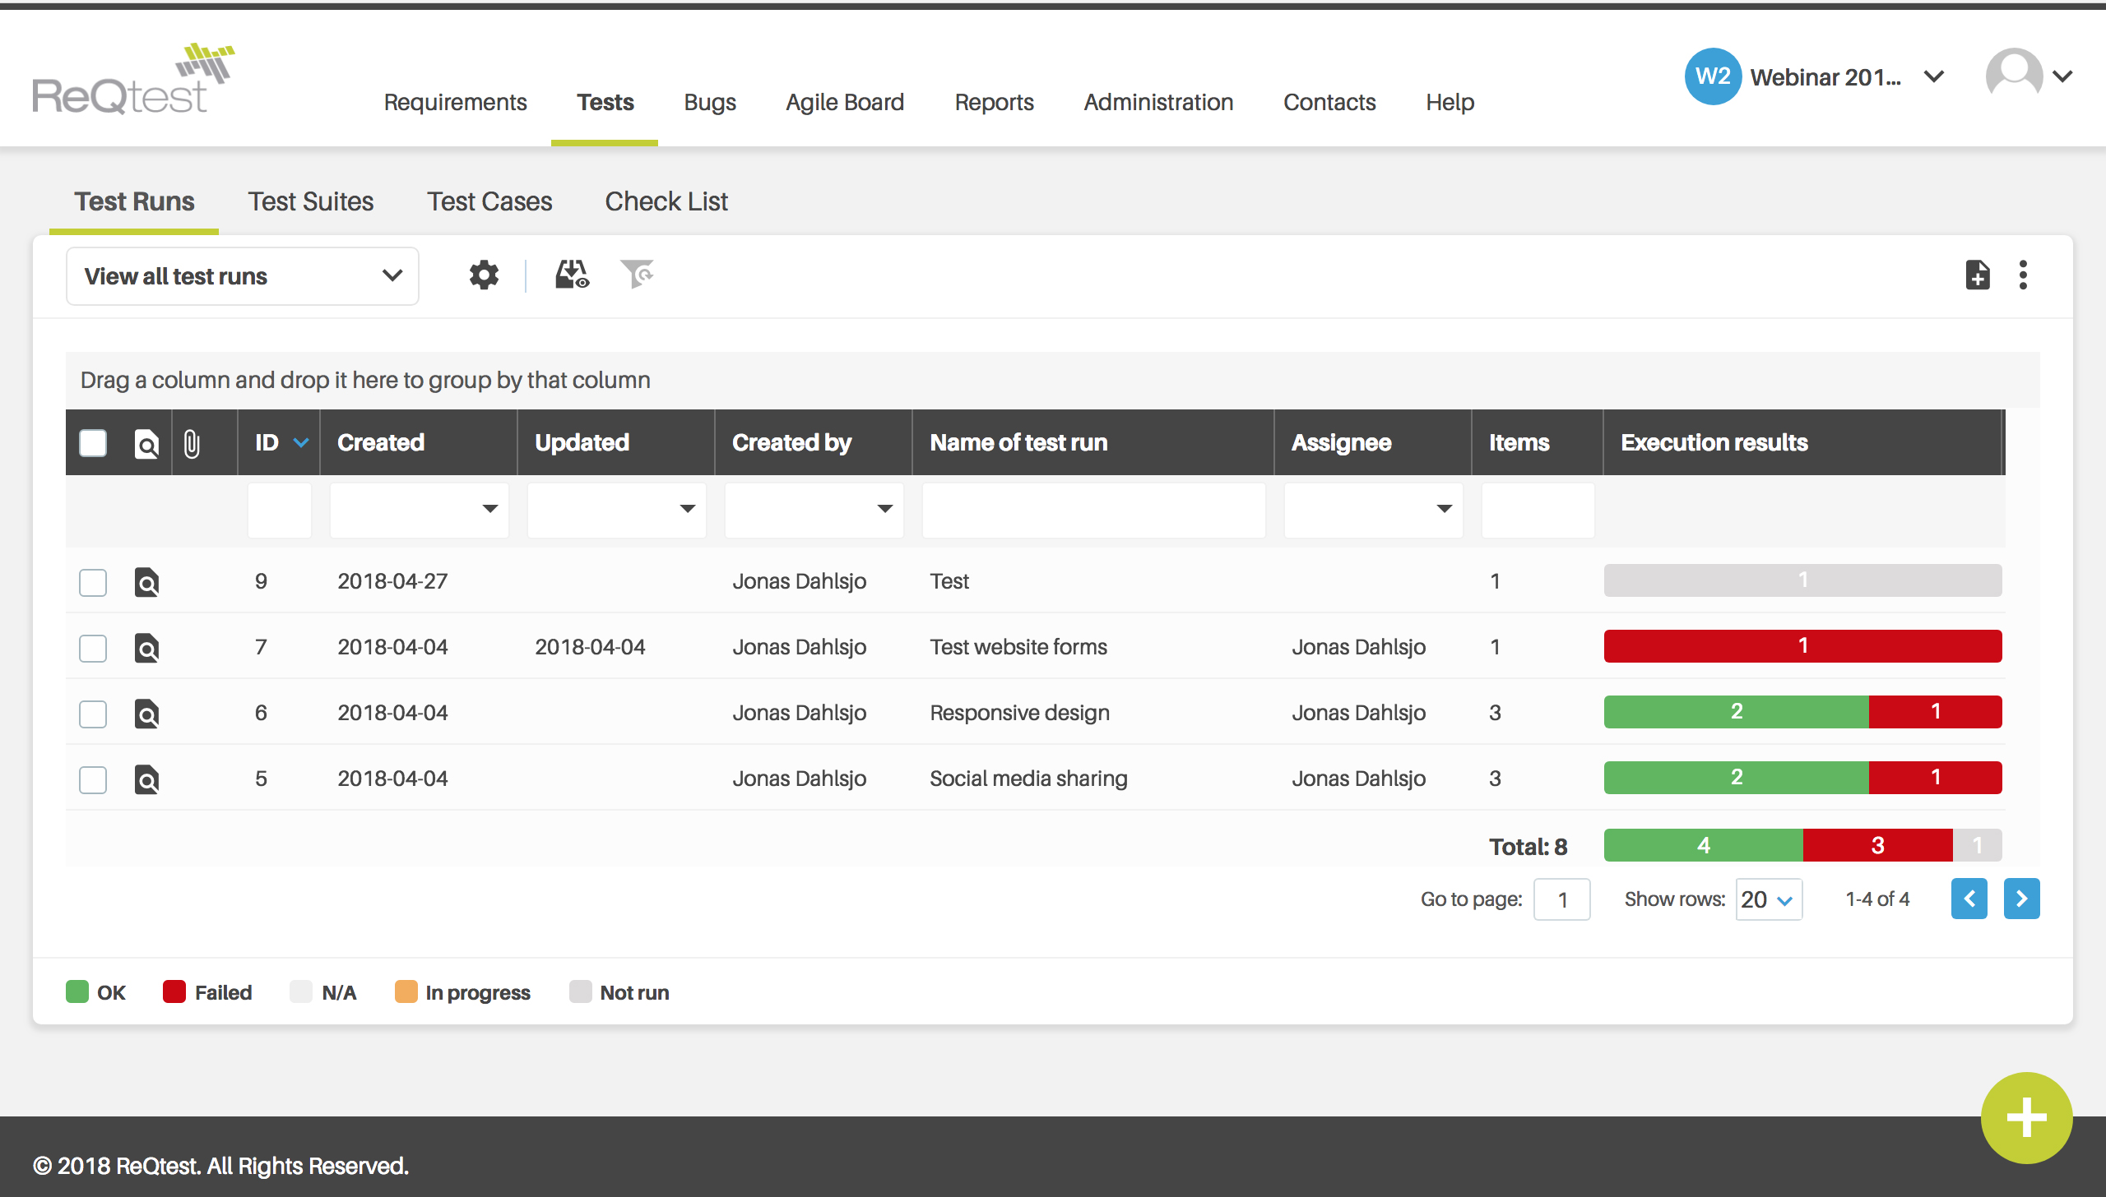2106x1197 pixels.
Task: Click the assign test runs icon
Action: pyautogui.click(x=570, y=275)
